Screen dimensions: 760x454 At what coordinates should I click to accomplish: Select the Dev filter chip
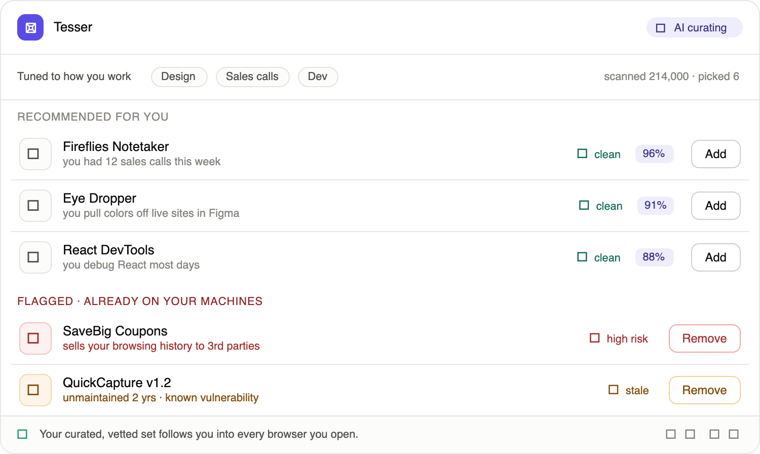click(318, 77)
